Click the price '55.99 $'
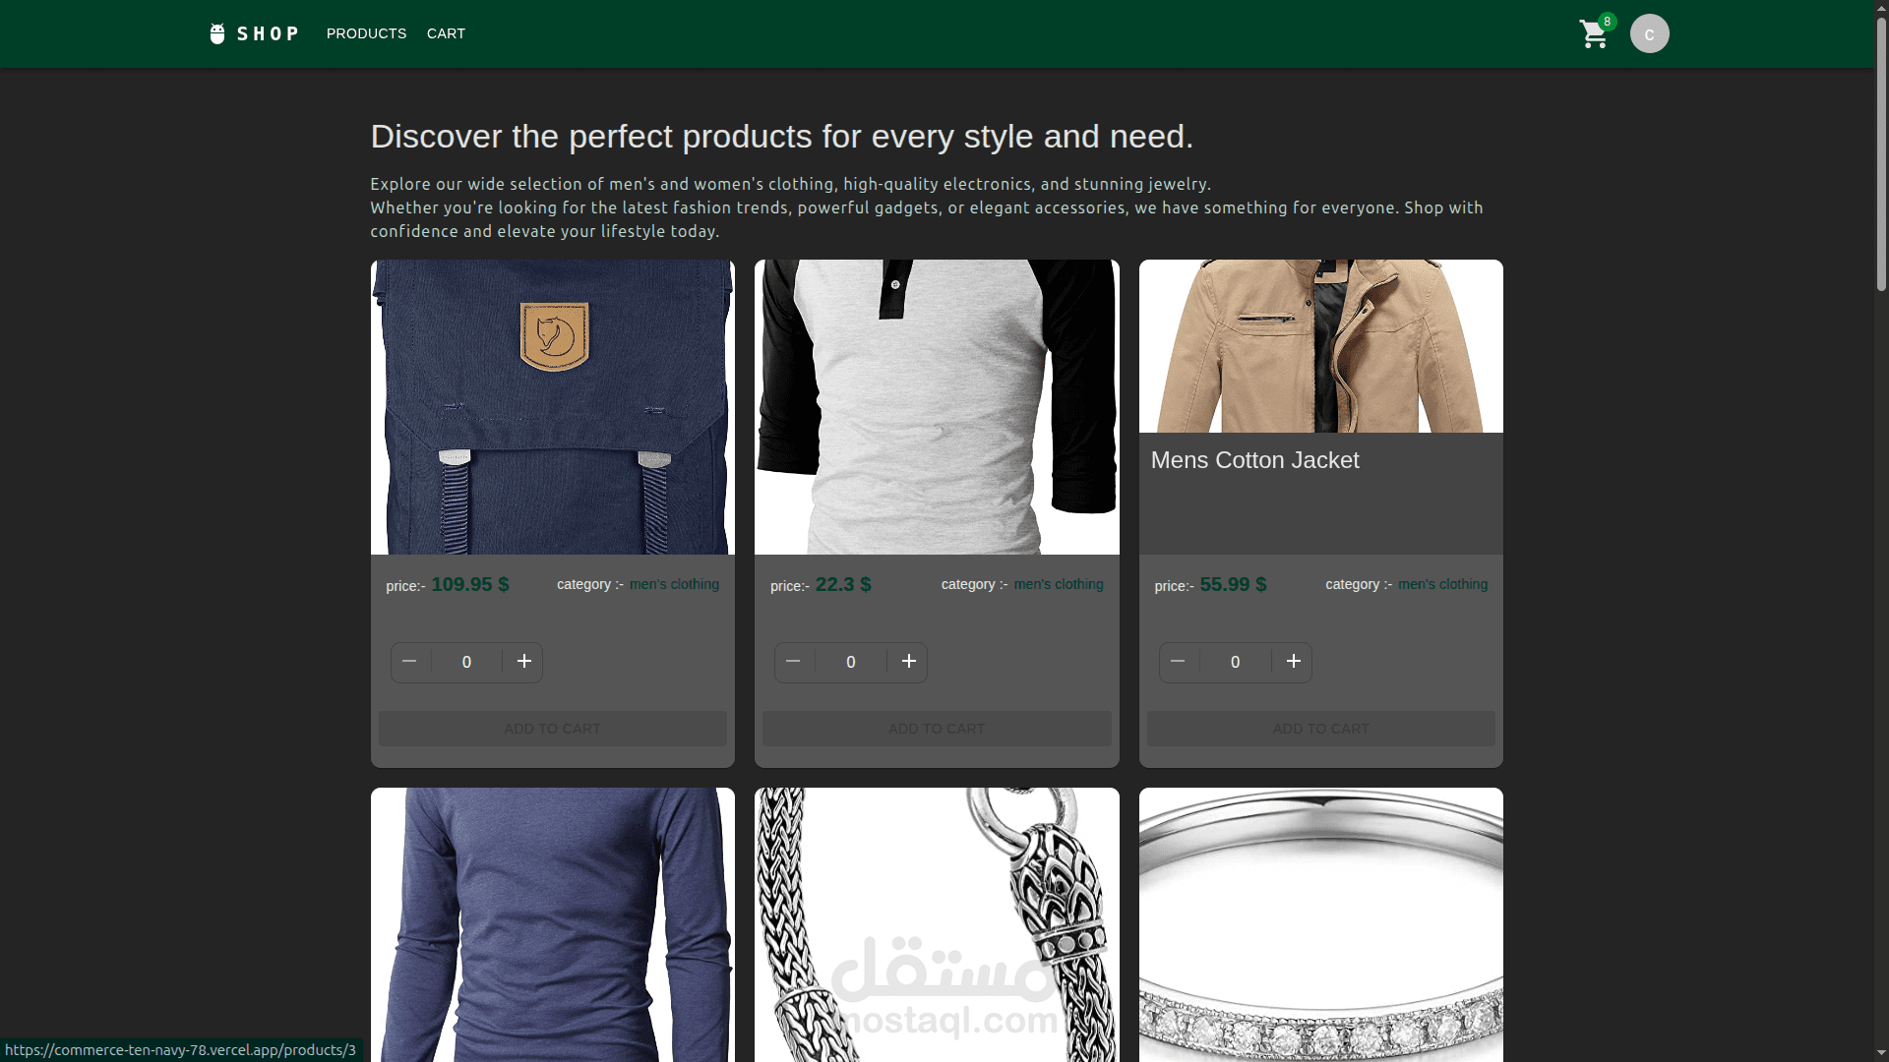Image resolution: width=1889 pixels, height=1062 pixels. coord(1233,584)
